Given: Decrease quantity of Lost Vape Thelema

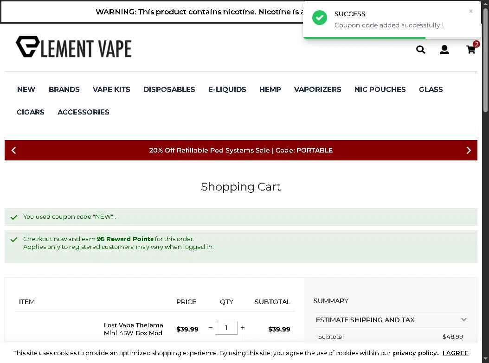Looking at the screenshot, I should click(211, 328).
